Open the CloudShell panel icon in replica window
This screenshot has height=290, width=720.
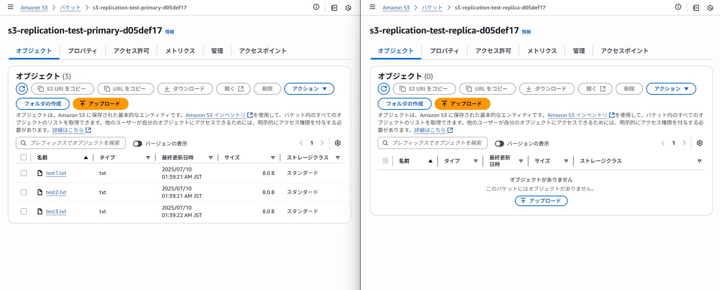(x=696, y=8)
